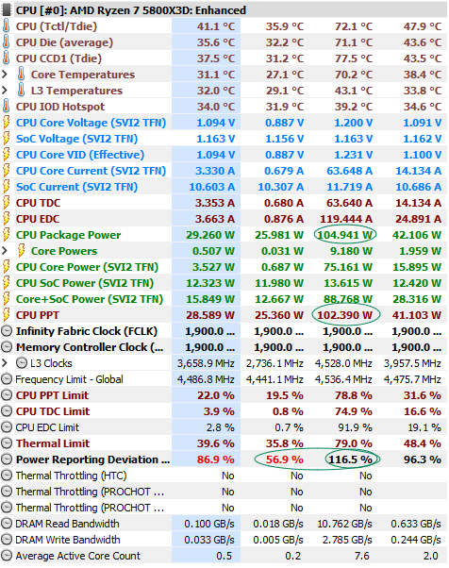Expand the L3 Temperatures group
Image resolution: width=449 pixels, height=568 pixels.
point(5,91)
